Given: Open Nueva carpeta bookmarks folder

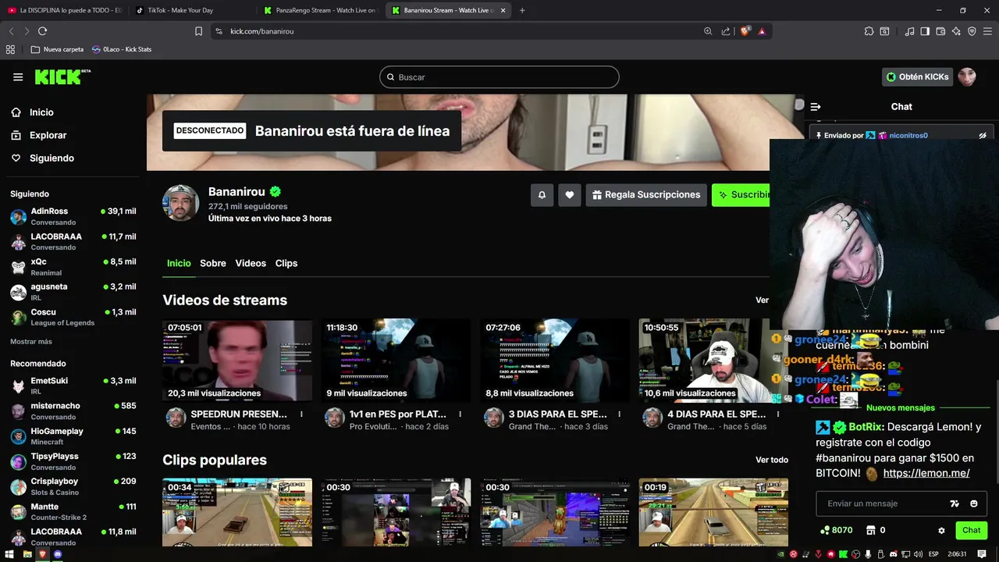Looking at the screenshot, I should [57, 49].
